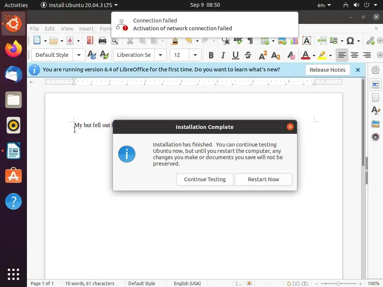Click Clear Direct Formatting icon
383x287 pixels.
pos(291,55)
